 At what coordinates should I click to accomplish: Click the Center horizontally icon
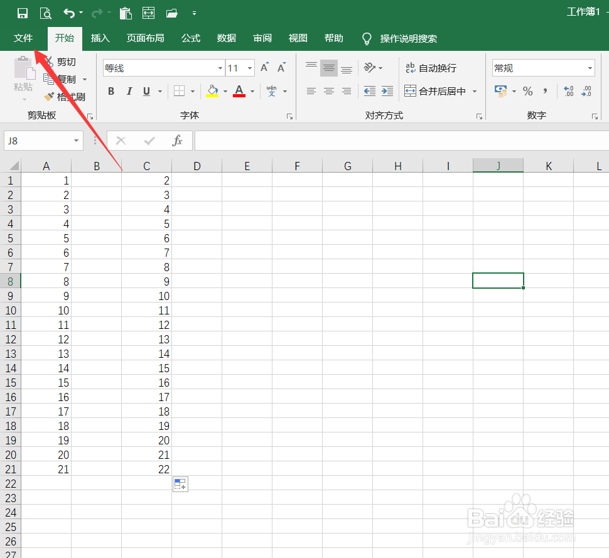[x=329, y=91]
